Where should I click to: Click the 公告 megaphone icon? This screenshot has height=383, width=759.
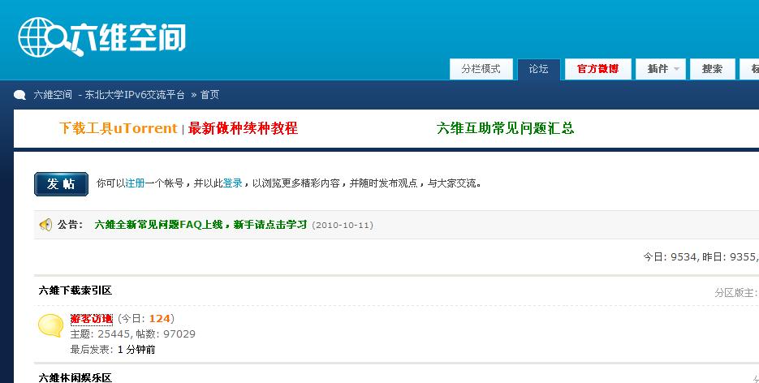click(45, 225)
